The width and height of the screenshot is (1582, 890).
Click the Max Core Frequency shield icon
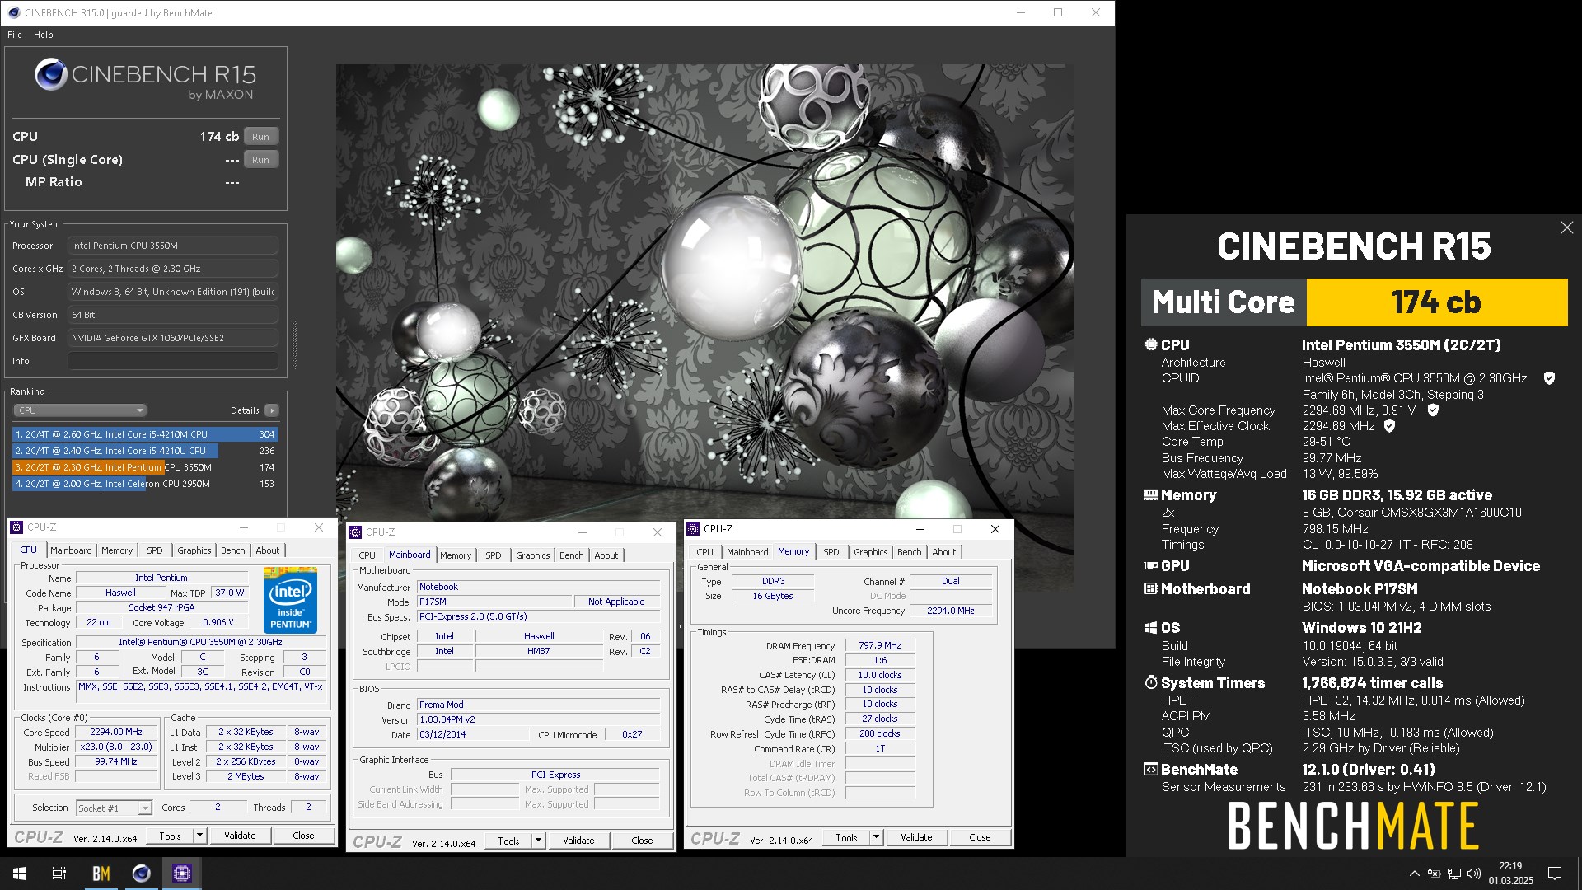coord(1433,410)
